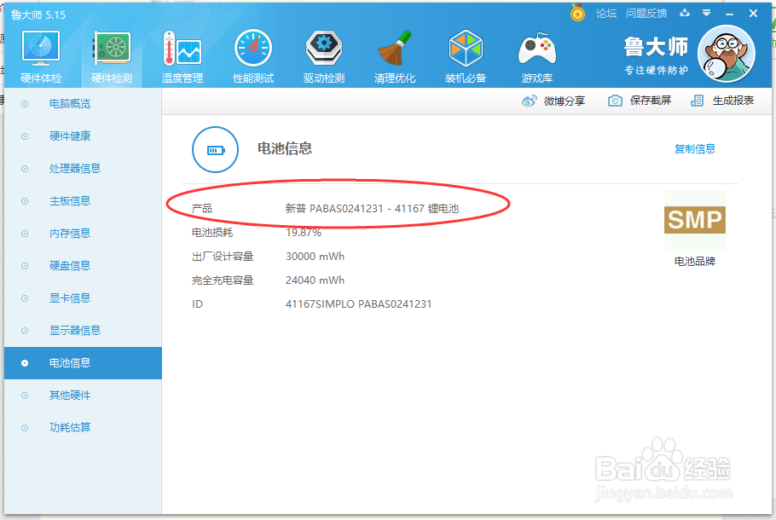Click the 鲁大师 5.15 title text
The width and height of the screenshot is (776, 520).
38,14
